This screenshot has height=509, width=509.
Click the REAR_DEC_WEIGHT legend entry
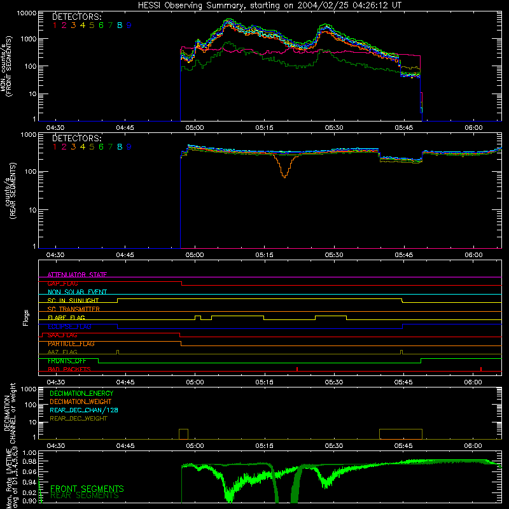(78, 419)
